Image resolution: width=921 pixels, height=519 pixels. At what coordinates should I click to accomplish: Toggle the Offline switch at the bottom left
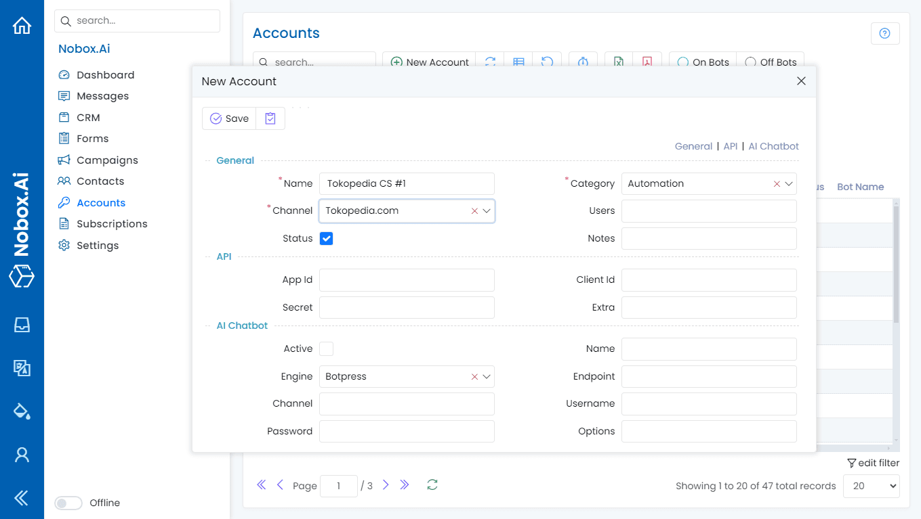click(x=68, y=503)
